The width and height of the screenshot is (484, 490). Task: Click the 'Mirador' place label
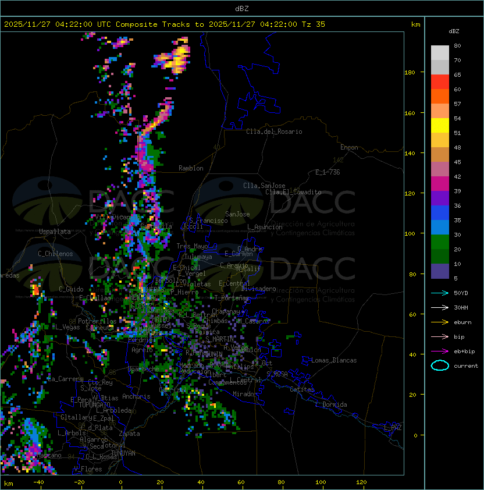click(x=245, y=394)
